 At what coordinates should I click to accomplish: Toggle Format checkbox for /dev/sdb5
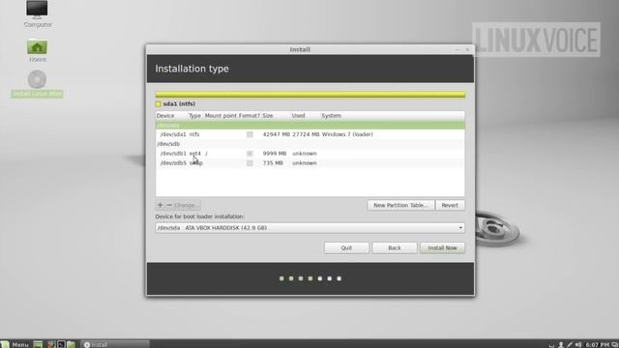[x=250, y=163]
